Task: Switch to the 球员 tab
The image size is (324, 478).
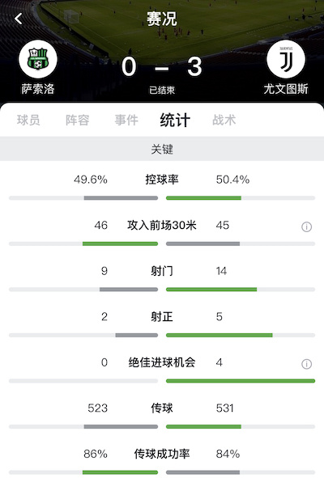Action: 28,120
